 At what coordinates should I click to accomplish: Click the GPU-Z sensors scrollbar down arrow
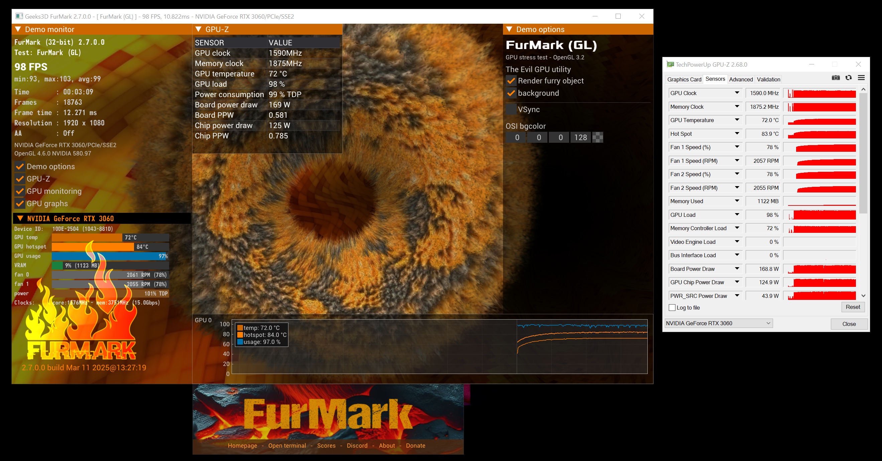(863, 296)
